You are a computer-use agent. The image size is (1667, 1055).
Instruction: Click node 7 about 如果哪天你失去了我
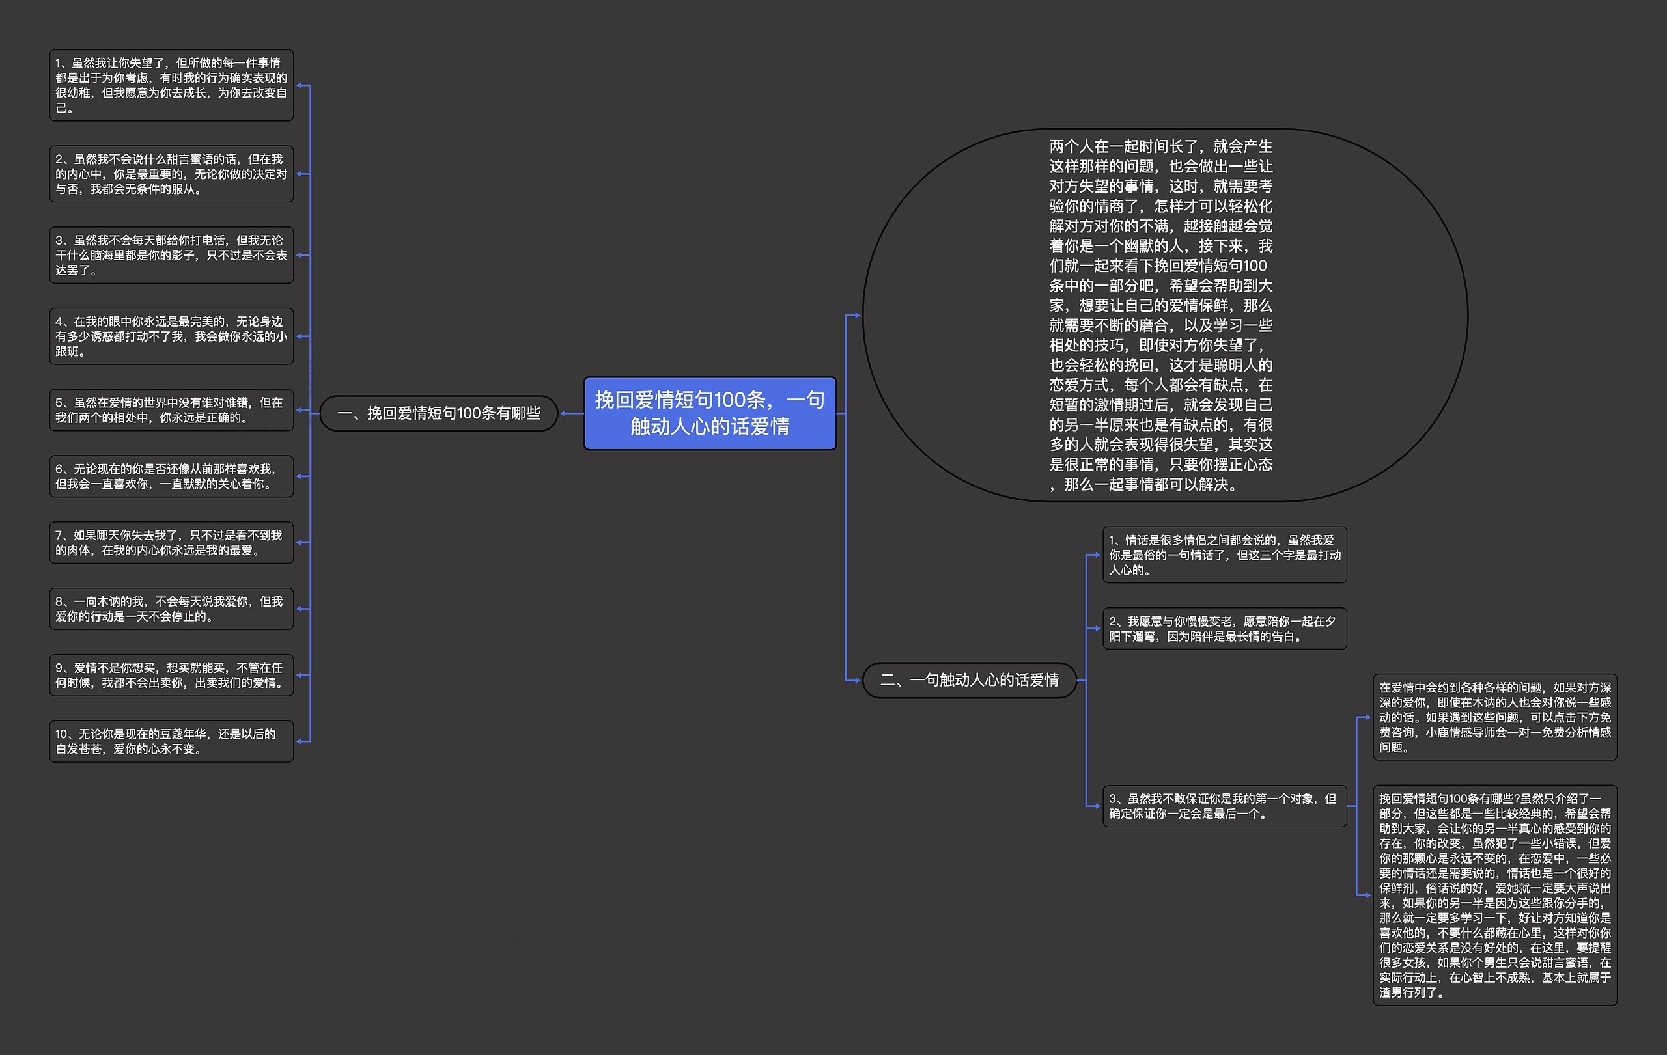tap(171, 542)
